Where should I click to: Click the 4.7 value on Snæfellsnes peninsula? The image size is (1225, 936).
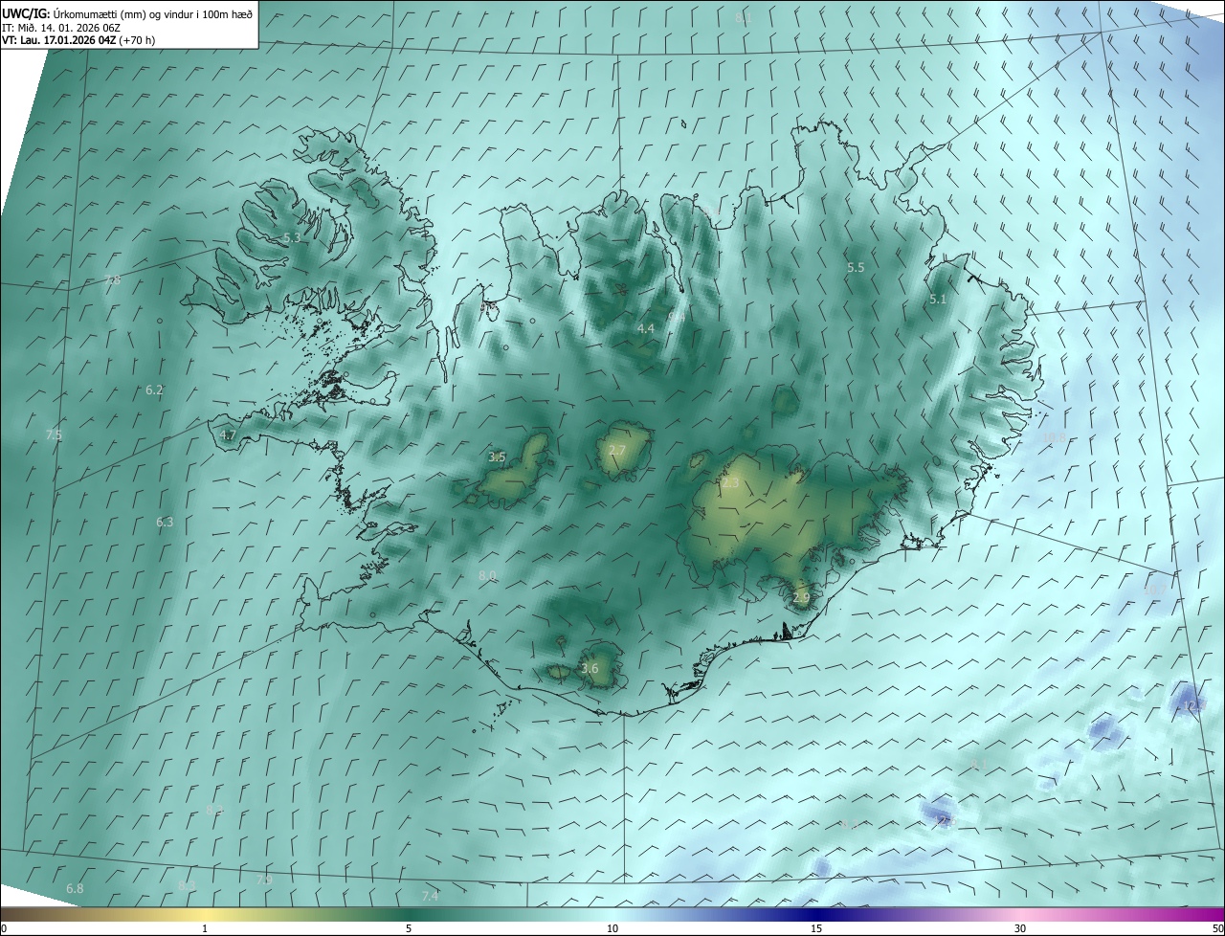tap(228, 435)
